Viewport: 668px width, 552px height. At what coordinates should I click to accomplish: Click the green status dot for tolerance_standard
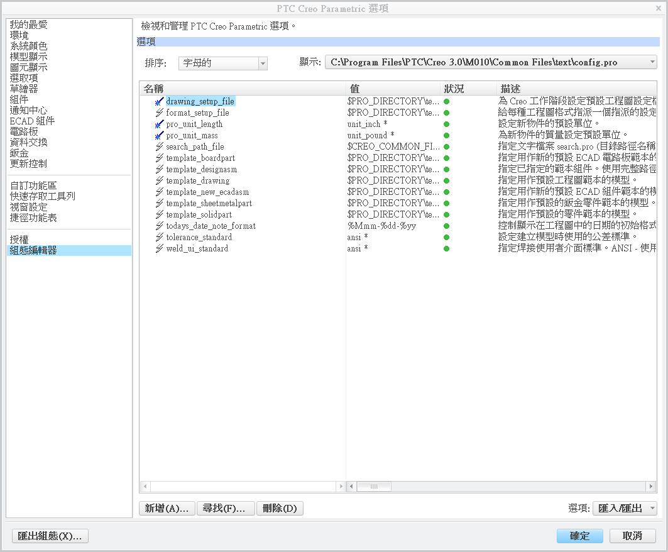[x=446, y=238]
